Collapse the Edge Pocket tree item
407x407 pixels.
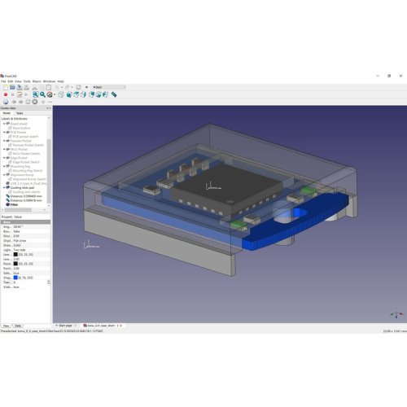(4, 158)
